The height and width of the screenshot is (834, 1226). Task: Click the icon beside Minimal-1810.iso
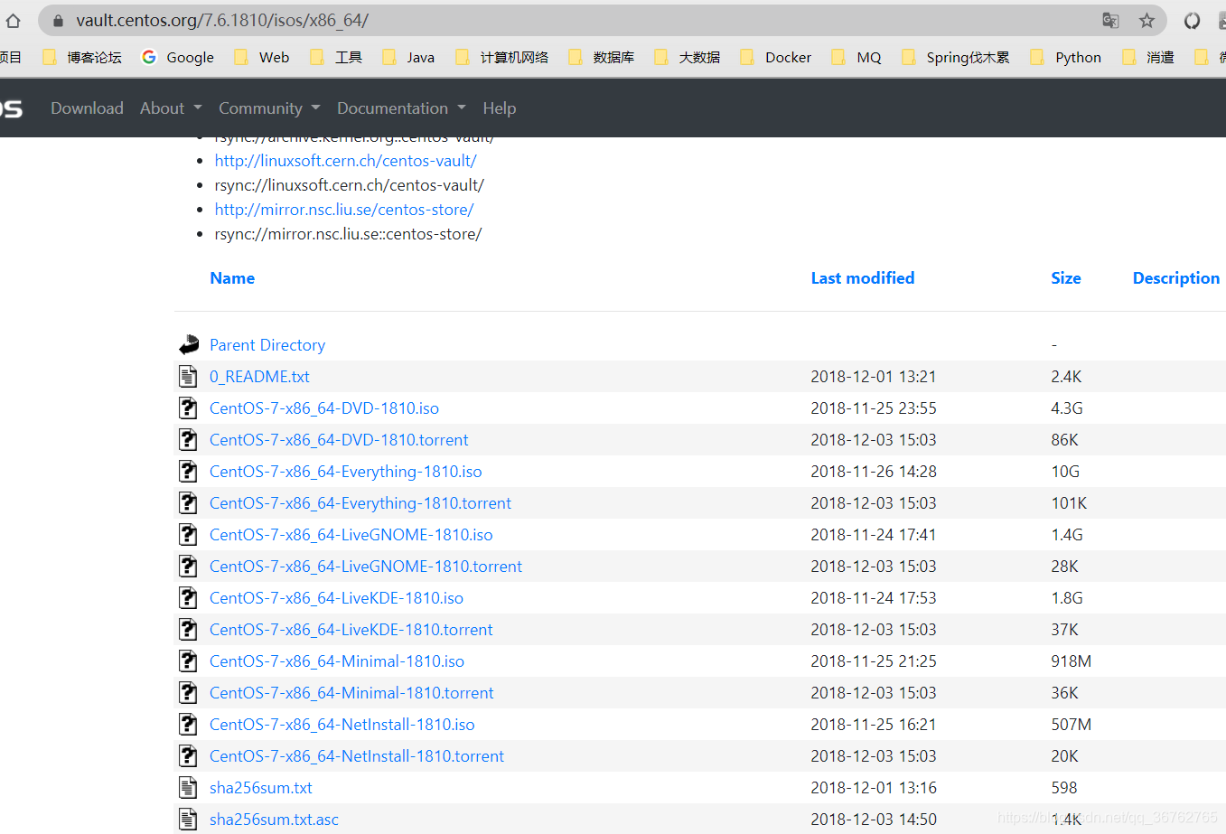tap(188, 661)
